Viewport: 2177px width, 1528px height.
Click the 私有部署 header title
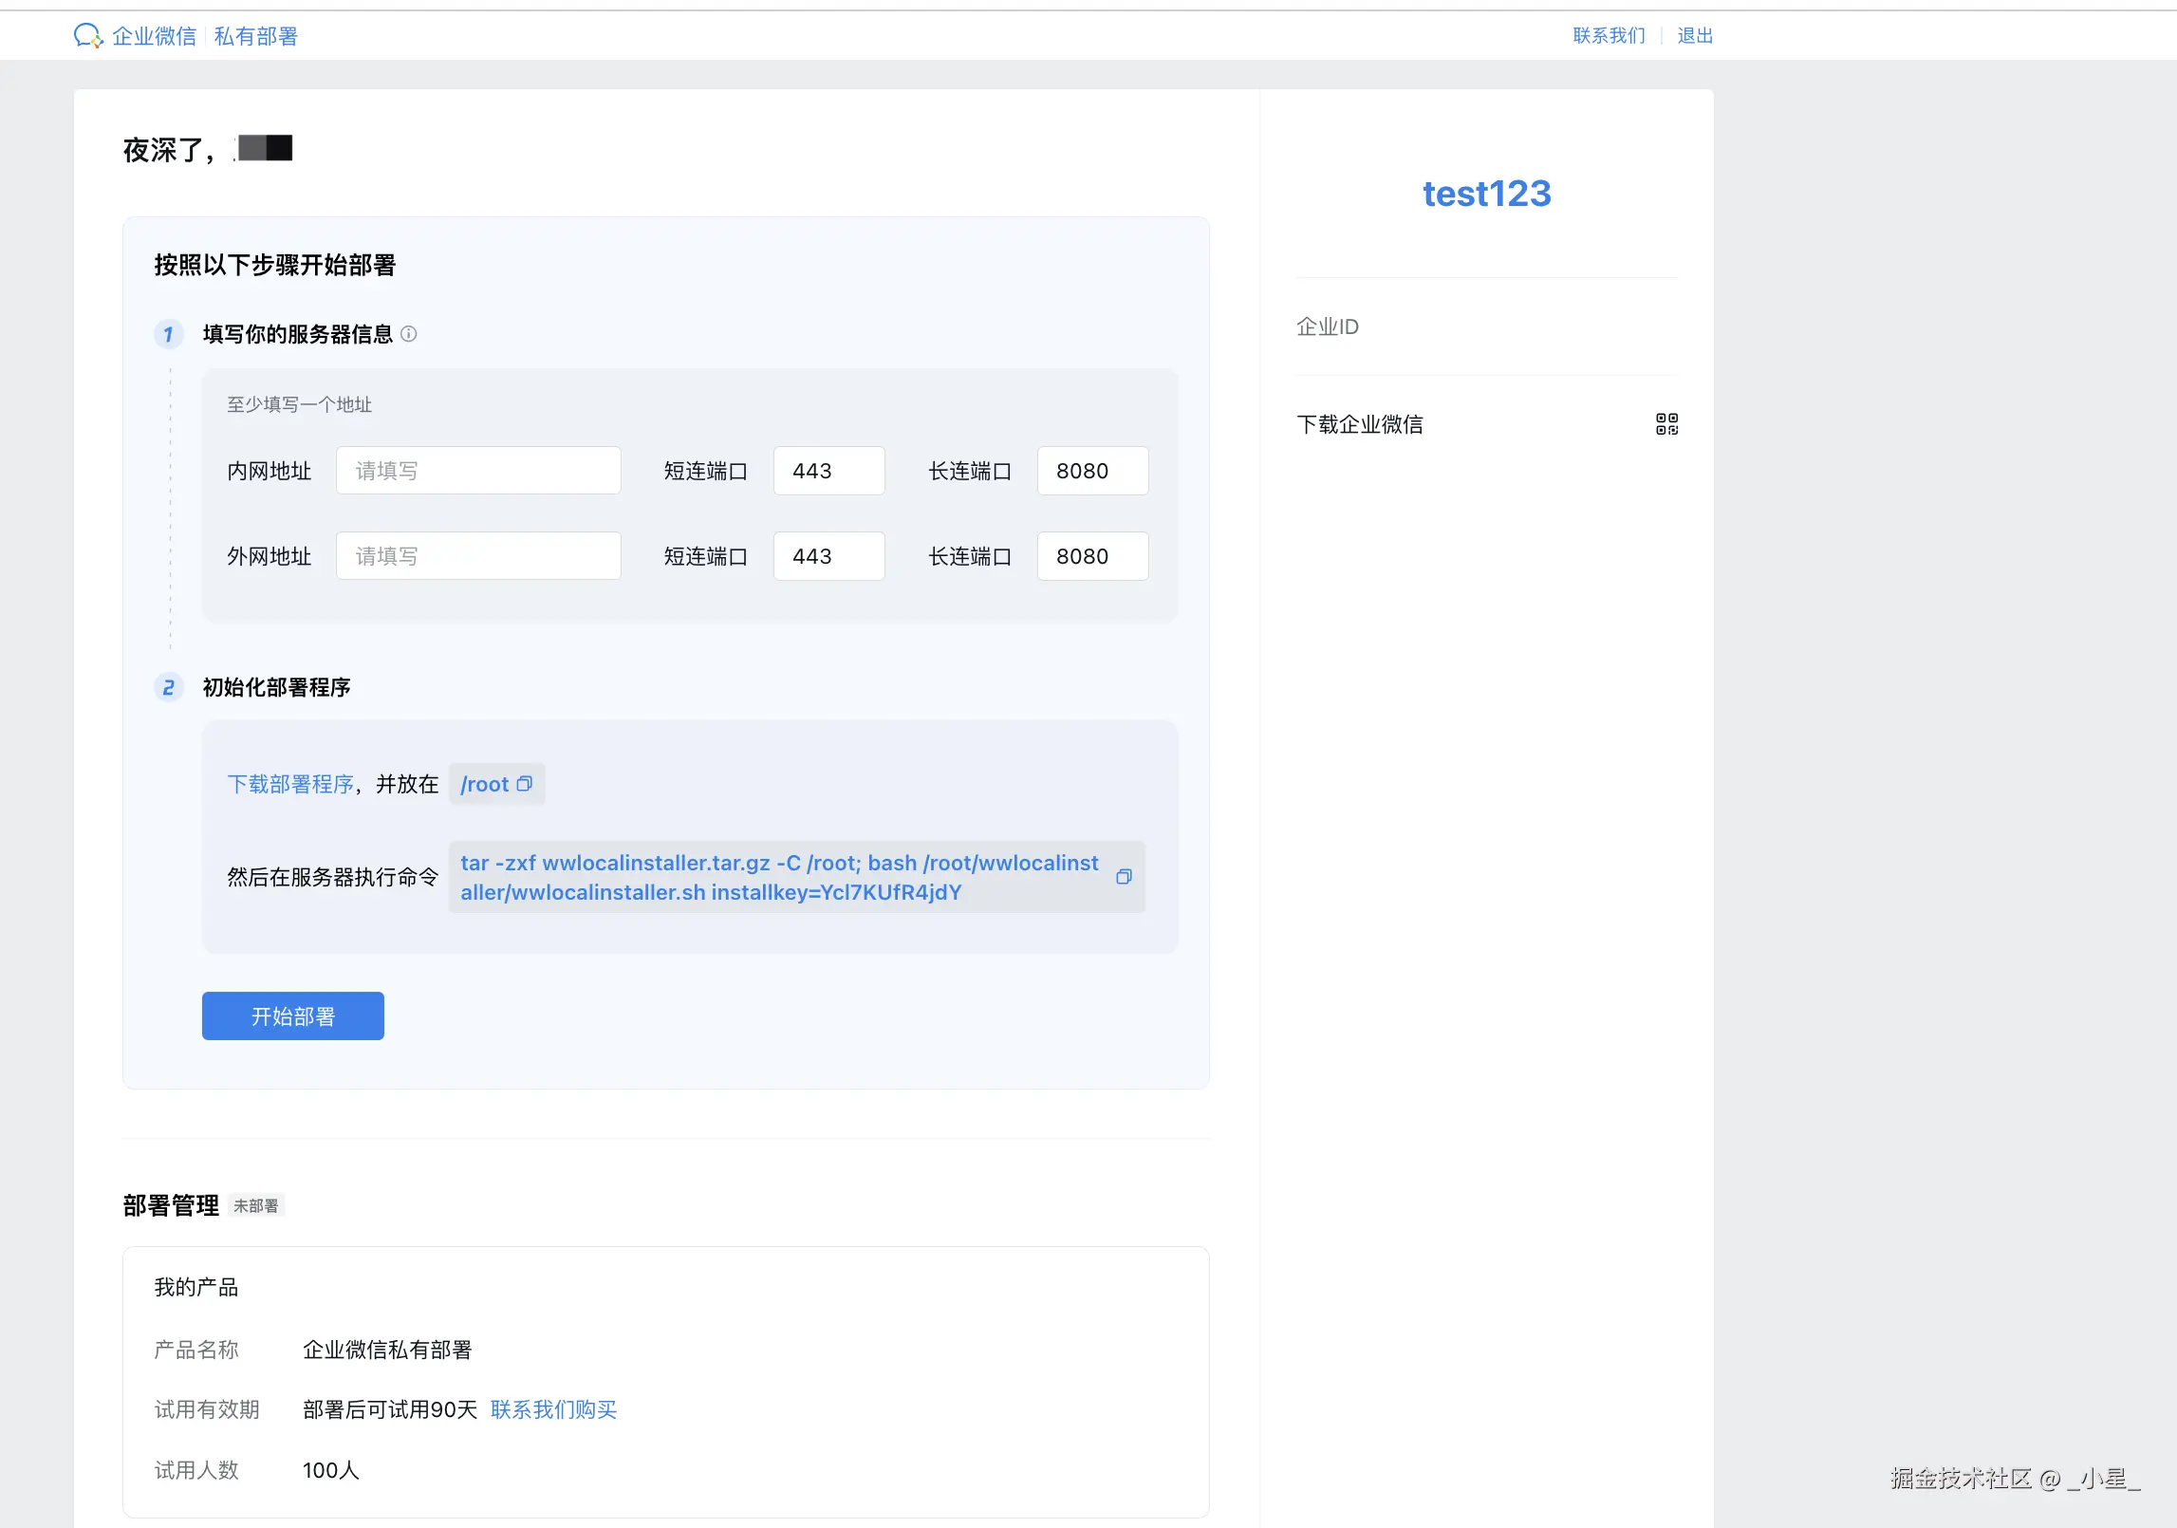coord(256,36)
